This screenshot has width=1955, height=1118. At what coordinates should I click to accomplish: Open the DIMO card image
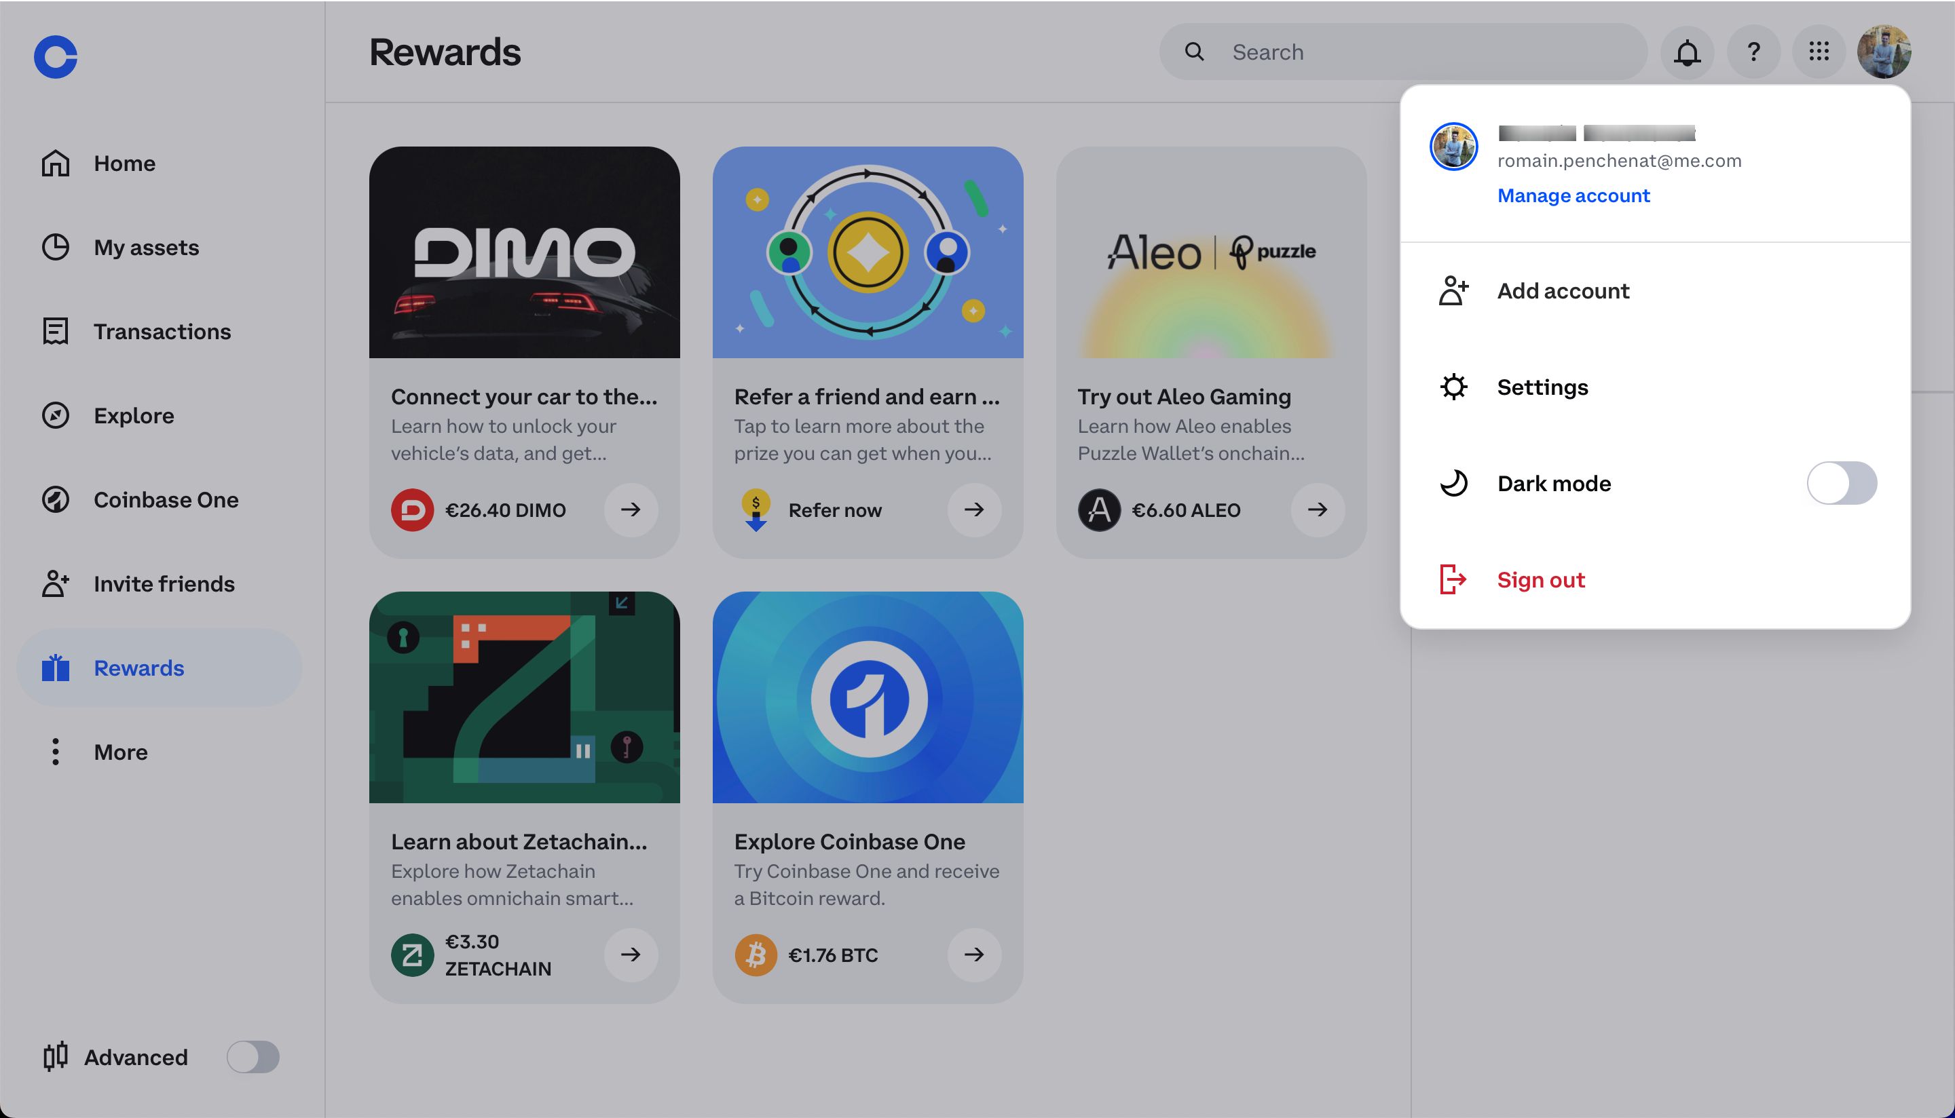point(524,252)
